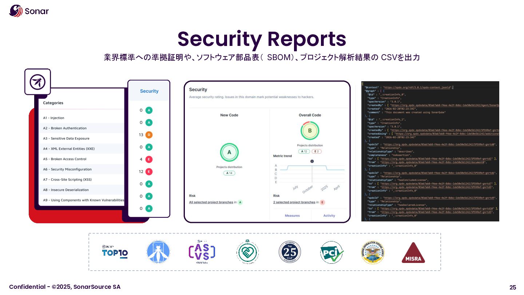Select the A3 - Sensitive Data Exposure row

82,138
